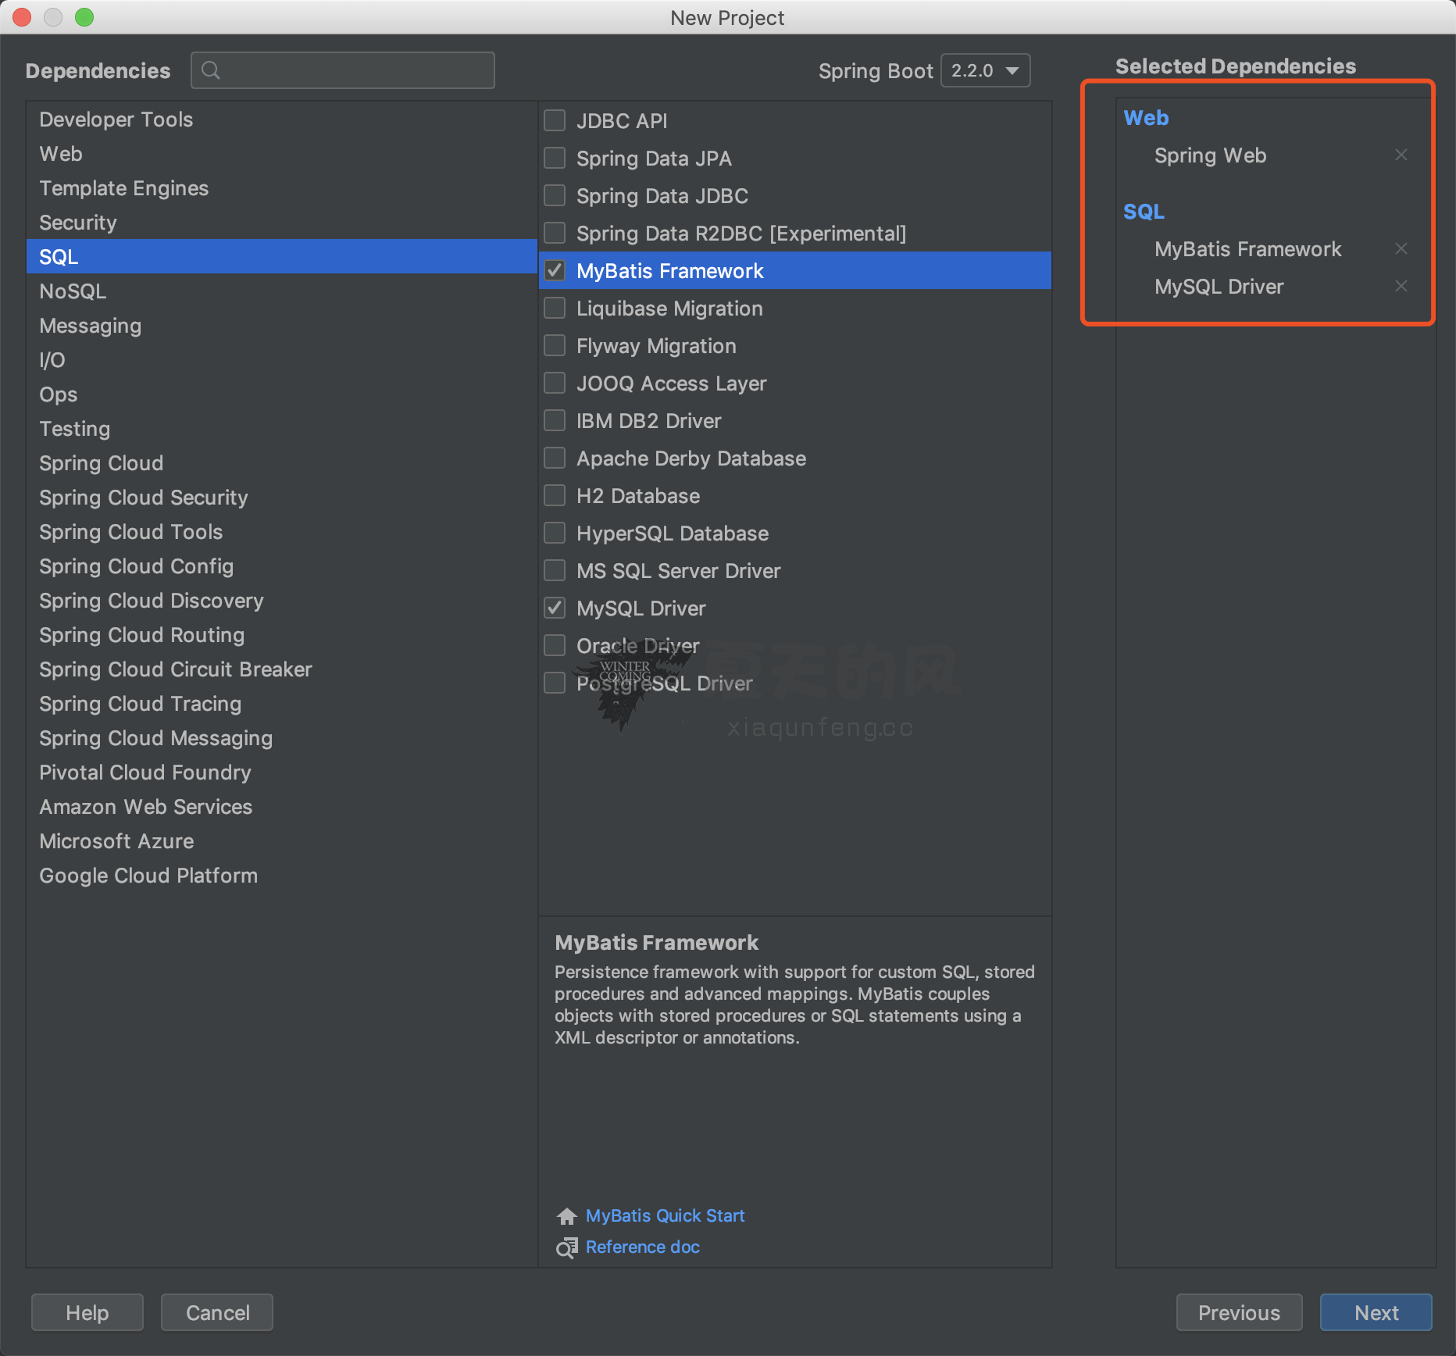Enable Flyway Migration dependency

point(555,345)
